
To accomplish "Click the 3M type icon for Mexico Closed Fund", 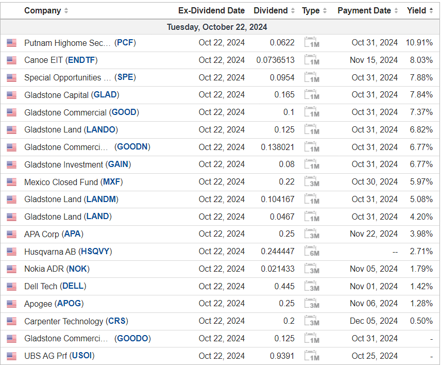I will click(x=312, y=182).
